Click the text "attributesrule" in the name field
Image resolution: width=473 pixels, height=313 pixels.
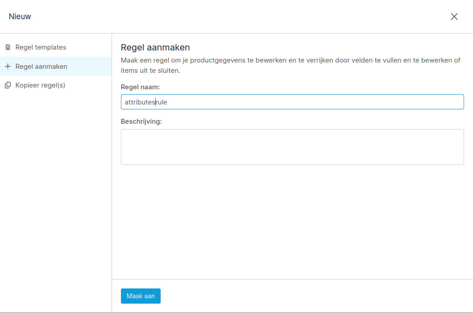coord(146,102)
